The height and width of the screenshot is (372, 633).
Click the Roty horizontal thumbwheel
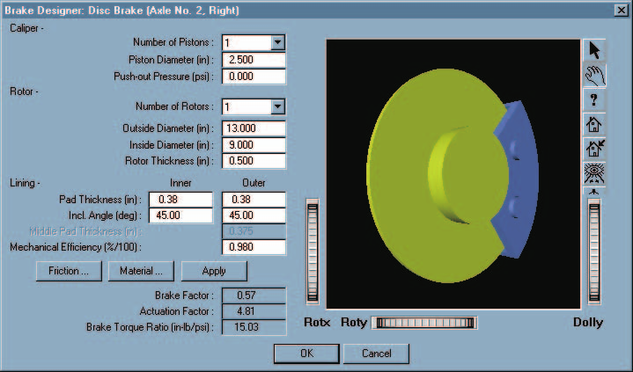(425, 323)
